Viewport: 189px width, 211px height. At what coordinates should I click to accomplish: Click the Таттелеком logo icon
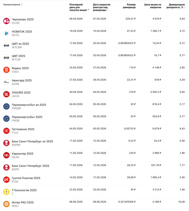(x=6, y=131)
